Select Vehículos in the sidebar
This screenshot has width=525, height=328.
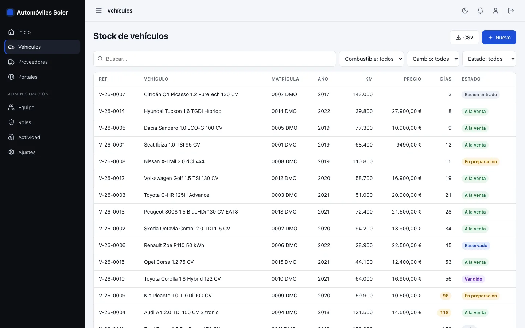(x=42, y=47)
